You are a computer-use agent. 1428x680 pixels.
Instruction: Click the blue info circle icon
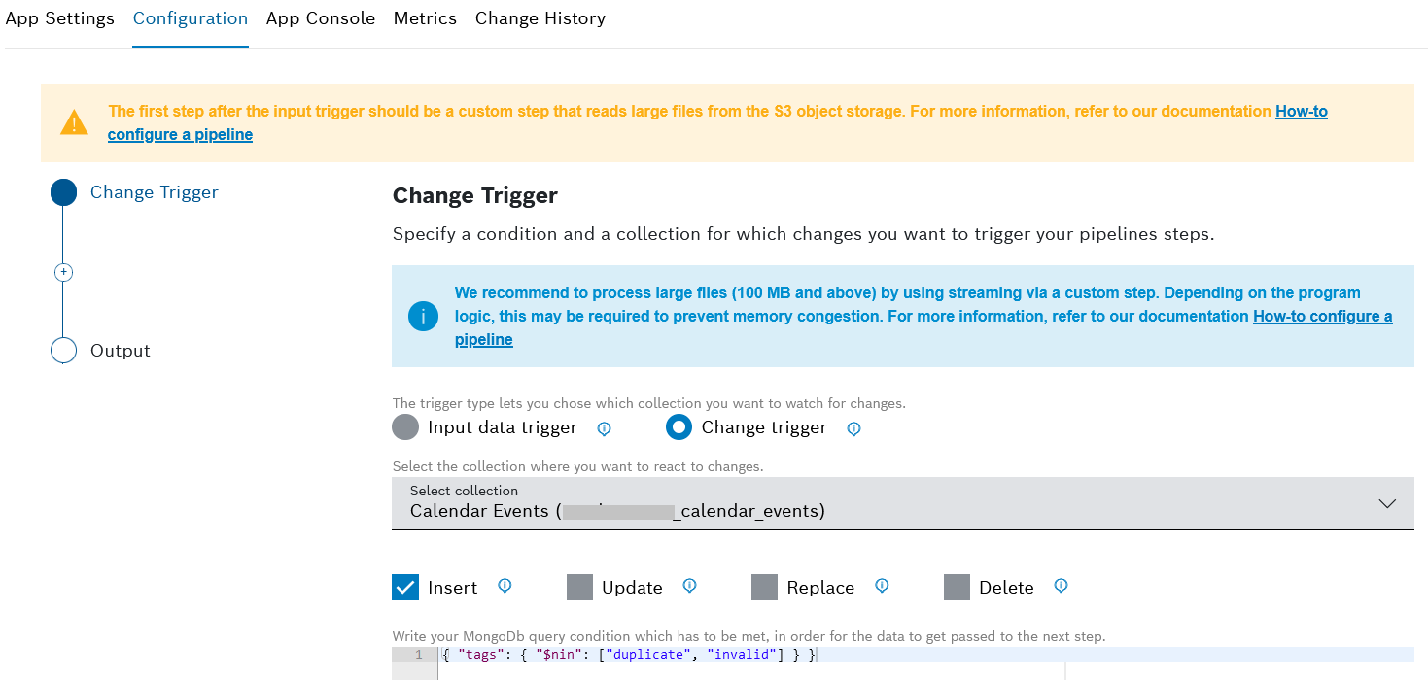pyautogui.click(x=423, y=317)
